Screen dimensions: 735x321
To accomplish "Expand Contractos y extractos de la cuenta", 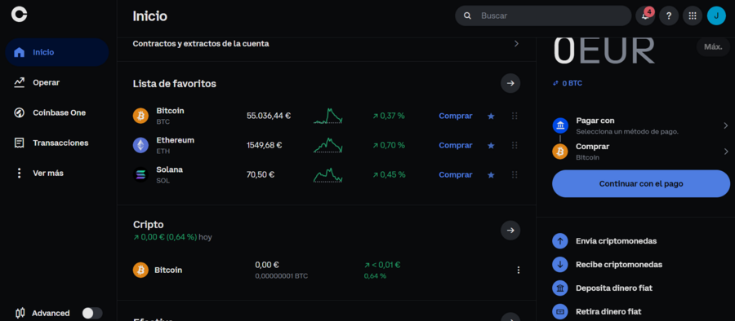I will [326, 43].
